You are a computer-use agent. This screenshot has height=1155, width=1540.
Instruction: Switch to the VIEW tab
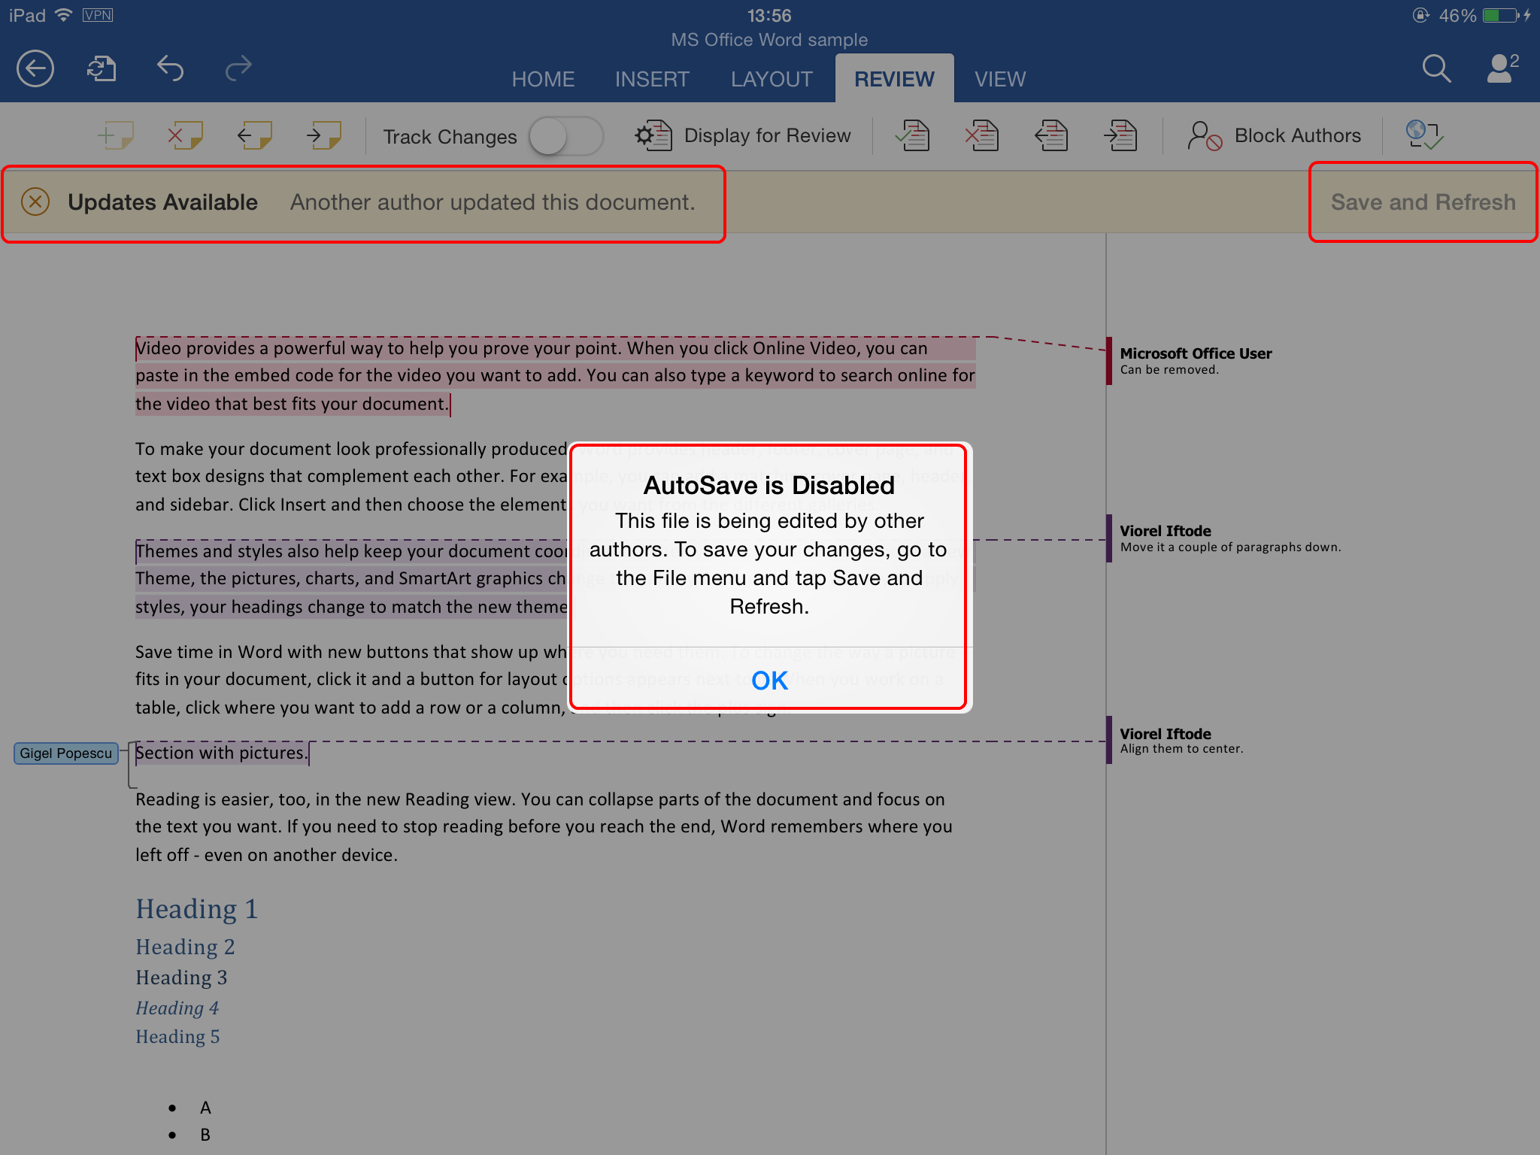[1000, 78]
